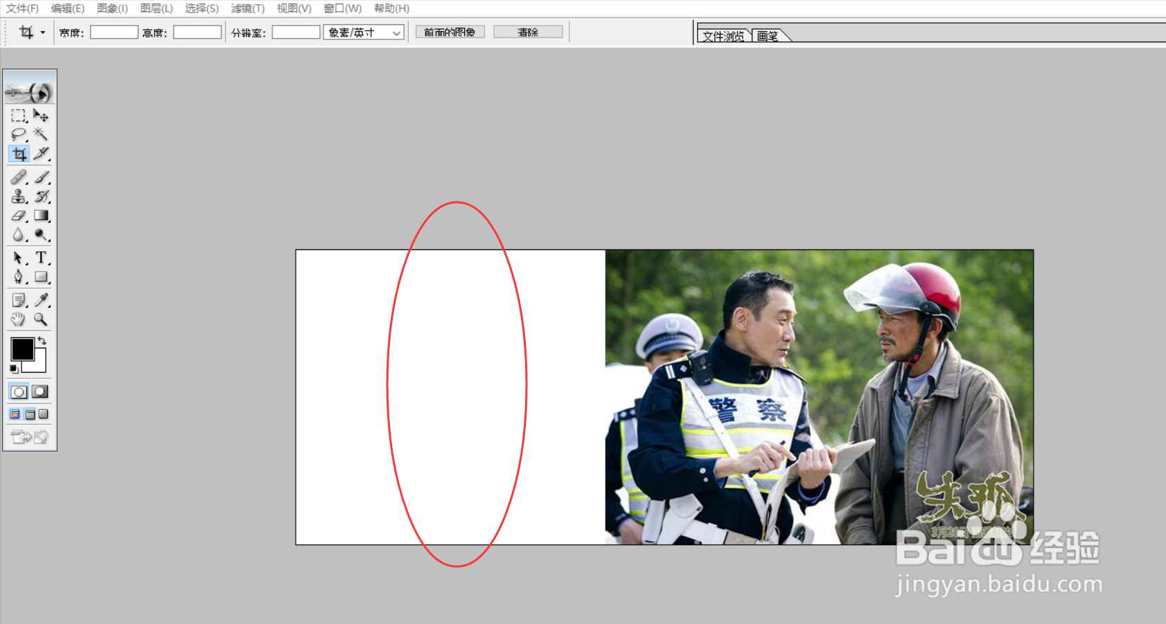Viewport: 1166px width, 624px height.
Task: Select the Pen tool
Action: pos(19,277)
